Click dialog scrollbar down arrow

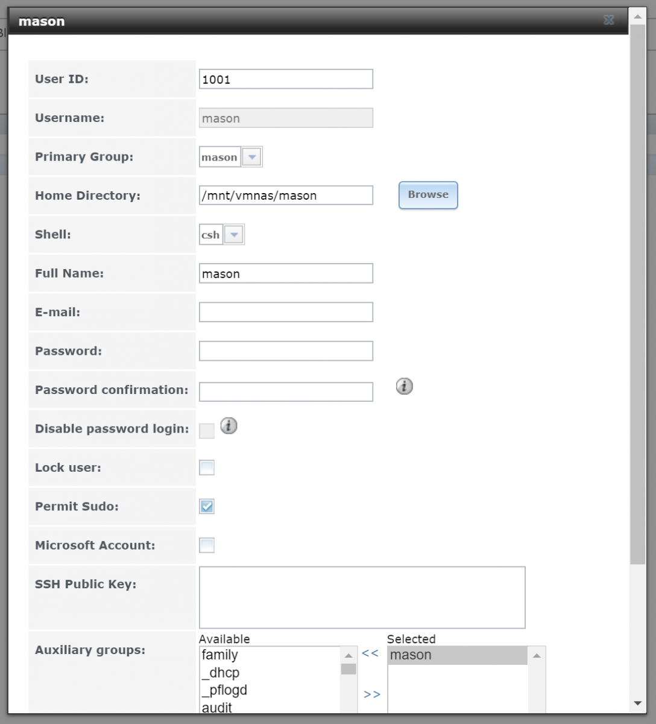(x=637, y=703)
